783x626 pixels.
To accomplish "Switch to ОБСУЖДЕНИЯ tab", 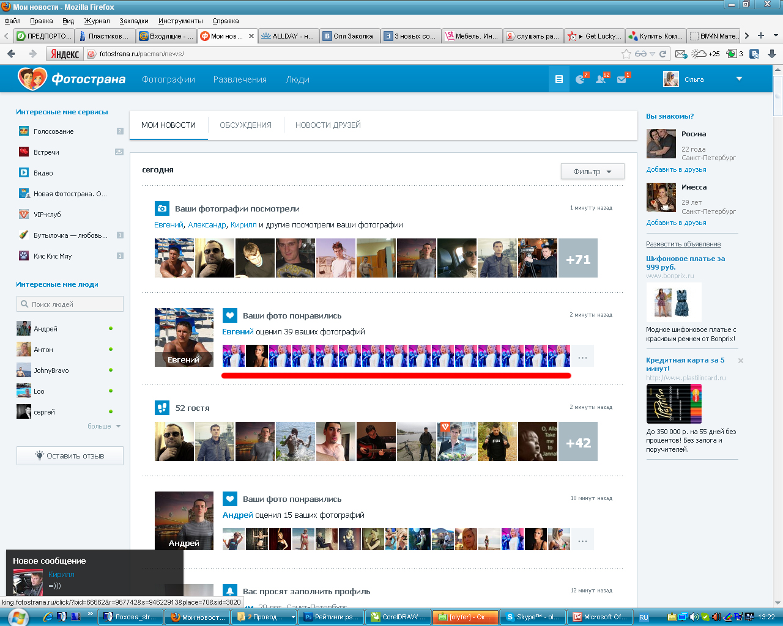I will (x=245, y=125).
